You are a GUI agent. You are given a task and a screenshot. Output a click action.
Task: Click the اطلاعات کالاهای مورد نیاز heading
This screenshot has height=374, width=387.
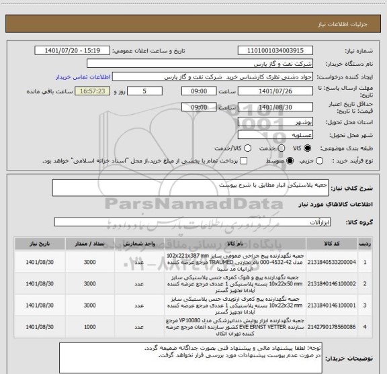[x=335, y=205]
